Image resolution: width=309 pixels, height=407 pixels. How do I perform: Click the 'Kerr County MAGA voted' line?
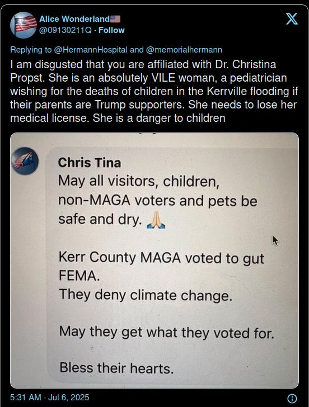(161, 258)
